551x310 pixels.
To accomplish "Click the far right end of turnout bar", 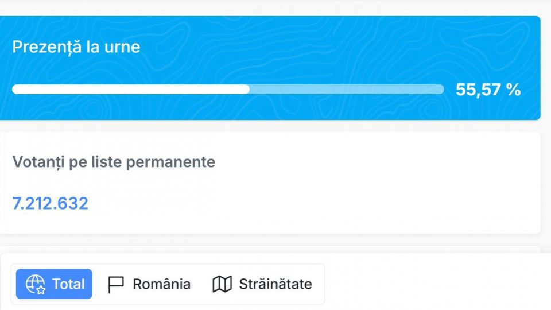I will 441,90.
